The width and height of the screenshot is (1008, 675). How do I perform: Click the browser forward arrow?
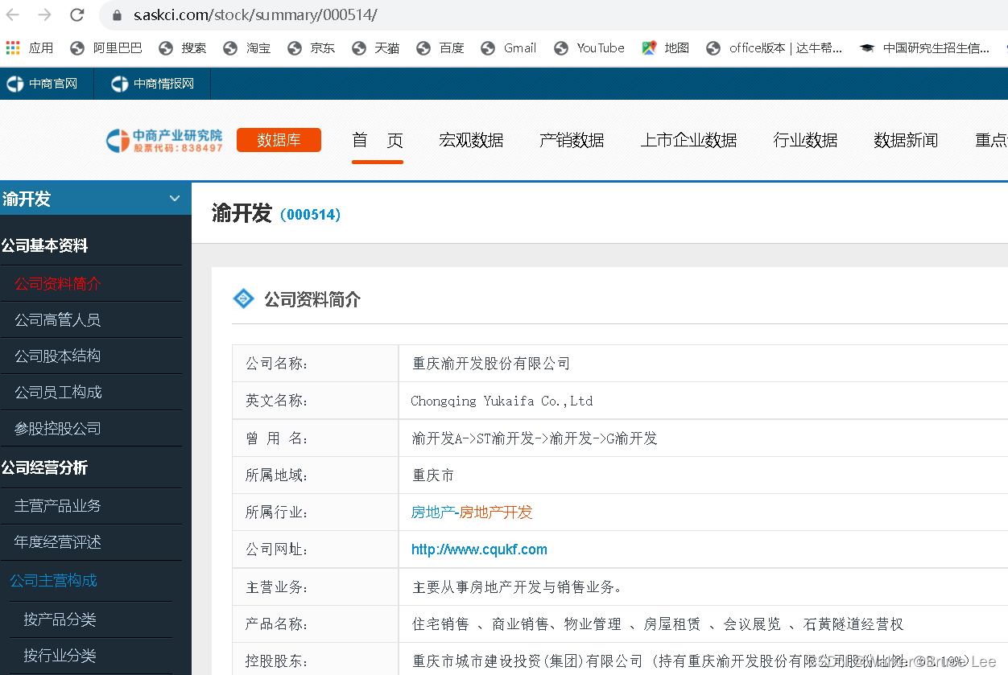[x=44, y=14]
